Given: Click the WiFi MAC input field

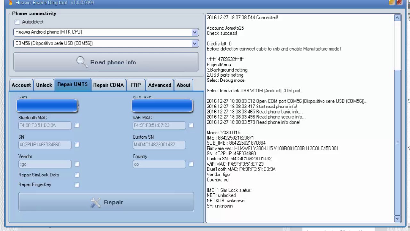Looking at the screenshot, I should 159,125.
